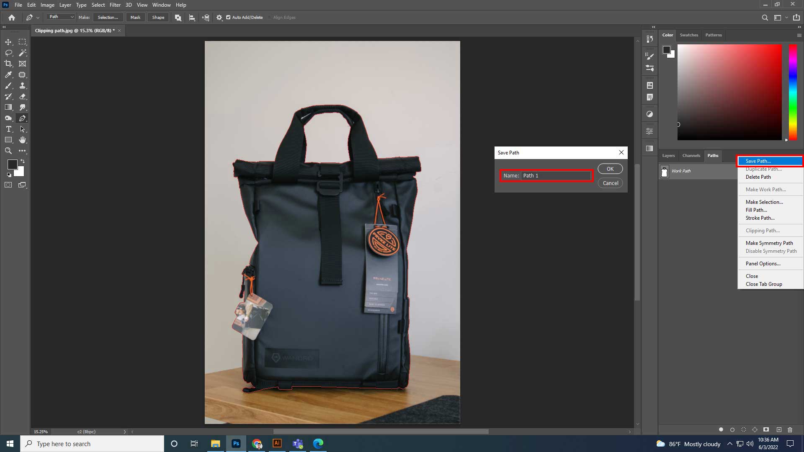Create a new path in Paths panel

(779, 429)
